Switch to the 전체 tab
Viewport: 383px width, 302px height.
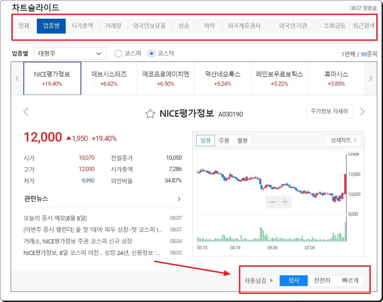(24, 26)
